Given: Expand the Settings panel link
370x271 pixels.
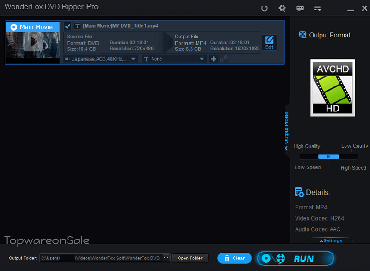Looking at the screenshot, I should tap(331, 240).
